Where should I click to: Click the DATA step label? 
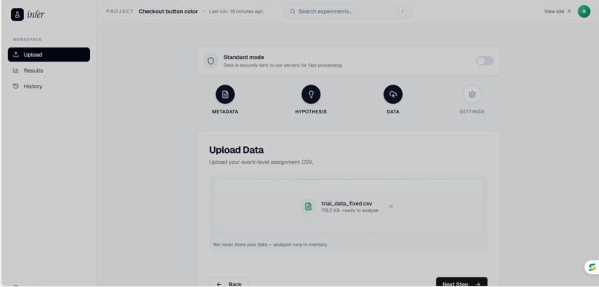[393, 112]
